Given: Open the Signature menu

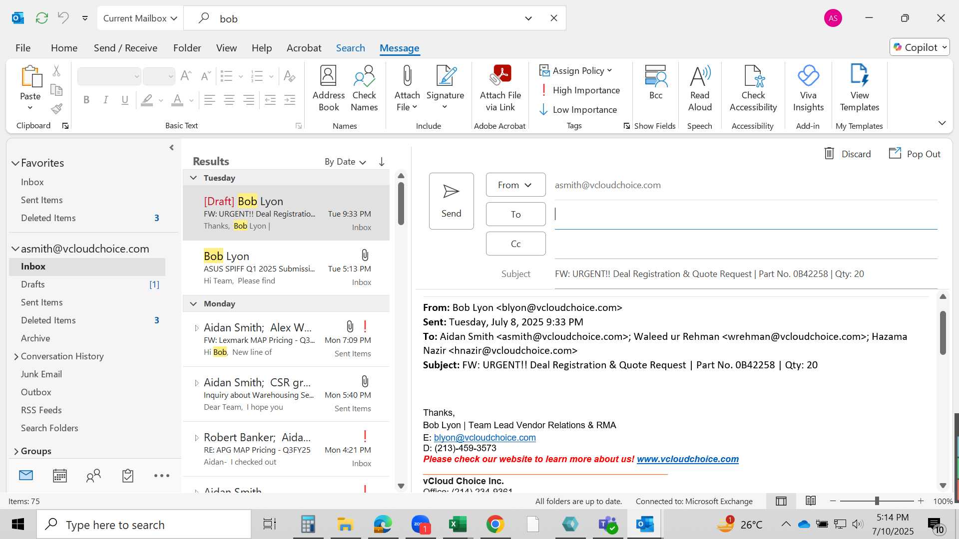Looking at the screenshot, I should point(445,88).
